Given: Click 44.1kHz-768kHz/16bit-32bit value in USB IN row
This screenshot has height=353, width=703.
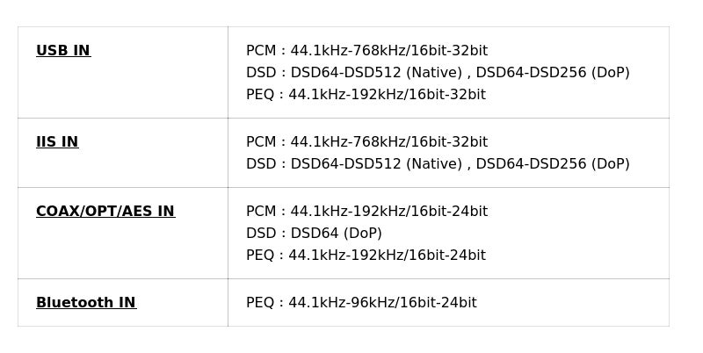Looking at the screenshot, I should [x=388, y=51].
